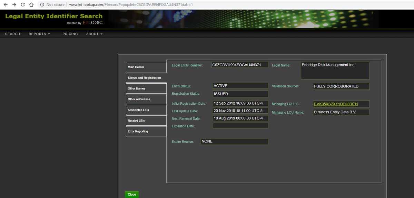
Task: Select Status and Registration tab
Action: (x=146, y=78)
